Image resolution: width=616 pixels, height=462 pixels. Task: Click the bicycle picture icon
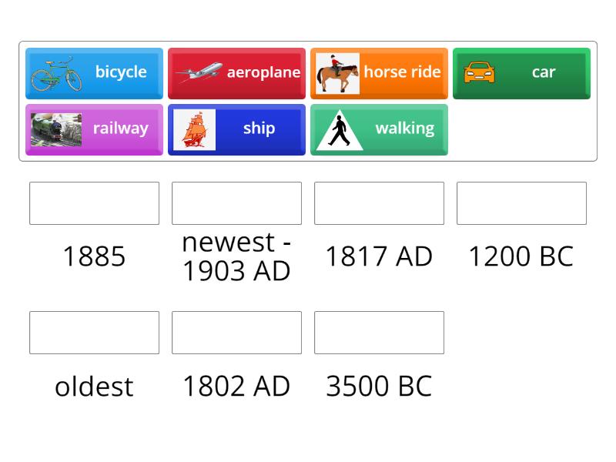coord(56,73)
